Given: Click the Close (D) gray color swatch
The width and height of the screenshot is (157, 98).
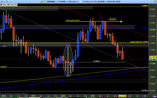Looking at the screenshot, I should pos(8,5).
